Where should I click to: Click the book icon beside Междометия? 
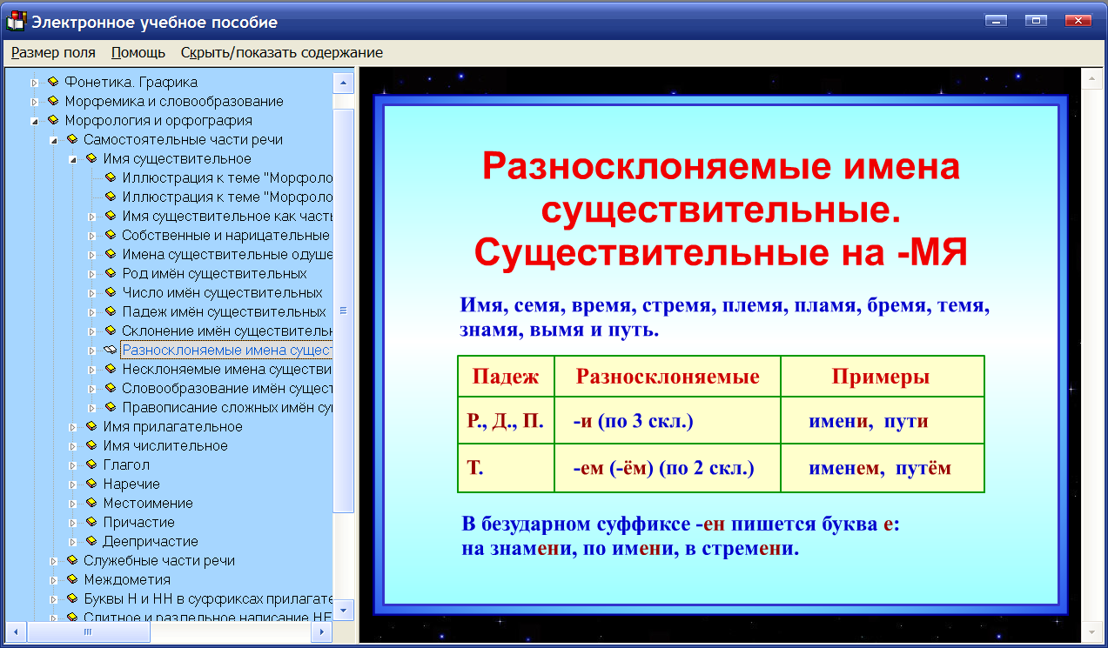(x=71, y=579)
